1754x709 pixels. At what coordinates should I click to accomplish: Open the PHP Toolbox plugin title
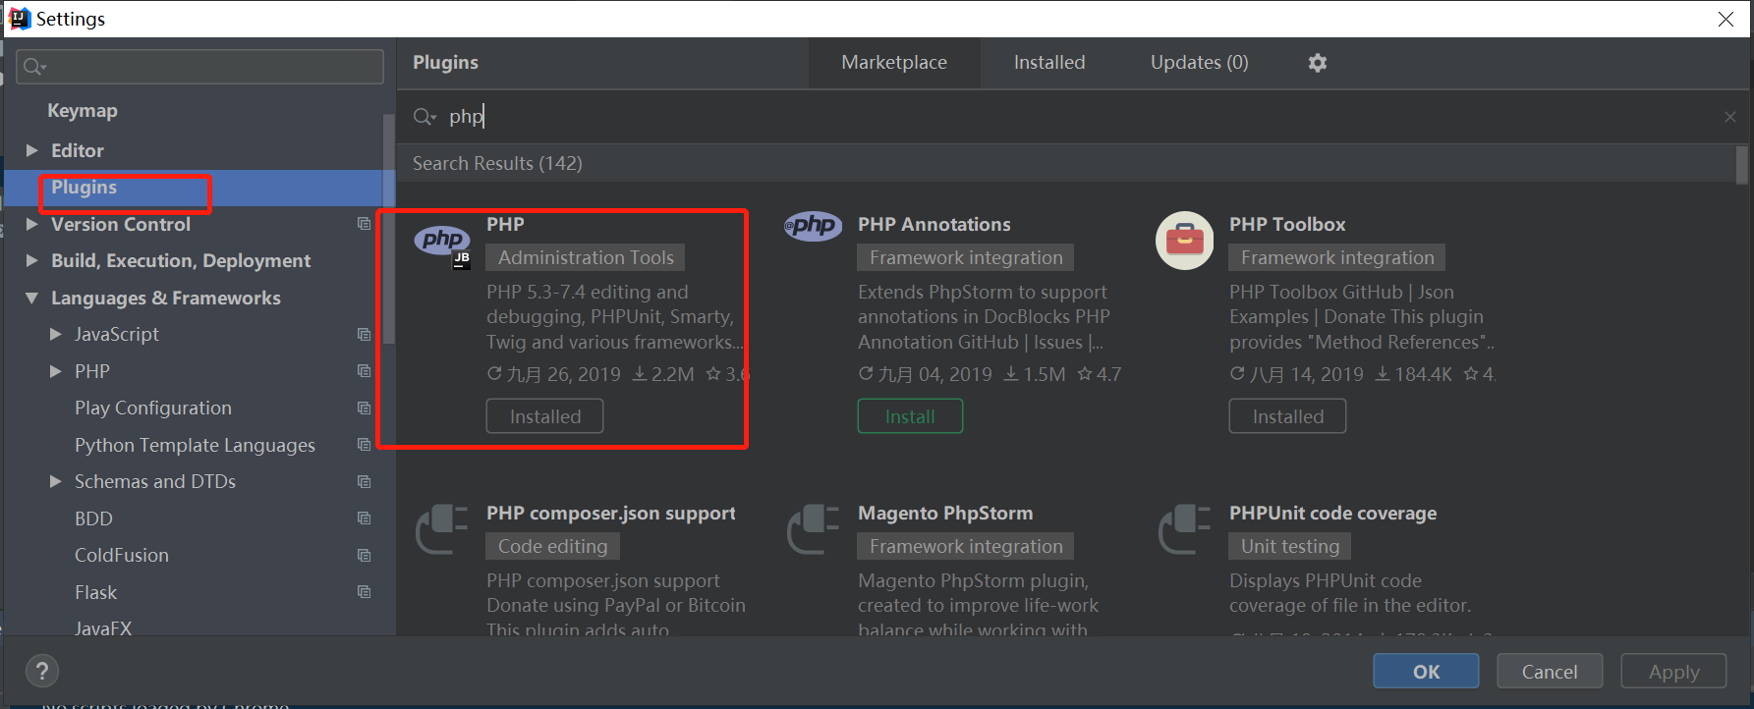1287,225
